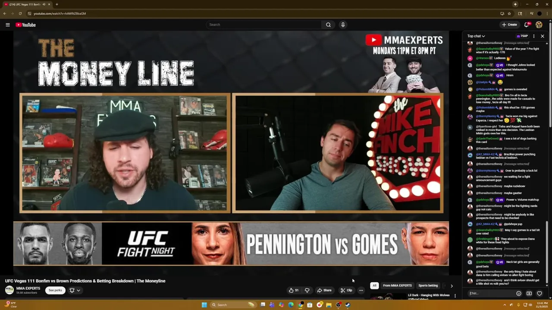Open Microsoft Edge from the taskbar
Screen dimensions: 552x310
(291, 305)
